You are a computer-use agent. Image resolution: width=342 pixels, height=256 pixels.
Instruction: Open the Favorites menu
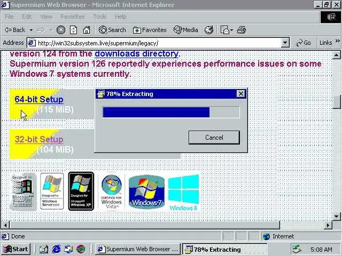click(73, 17)
